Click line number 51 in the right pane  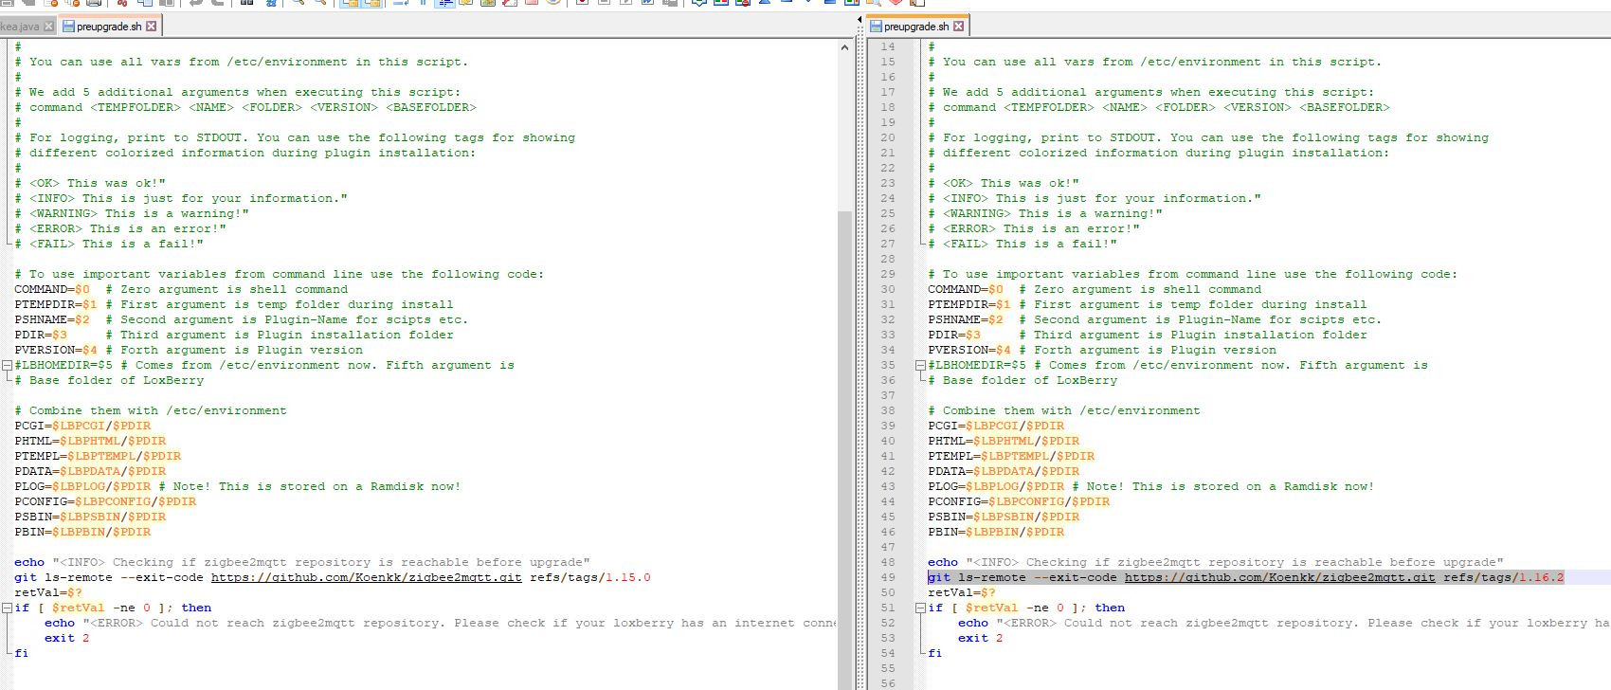(887, 608)
